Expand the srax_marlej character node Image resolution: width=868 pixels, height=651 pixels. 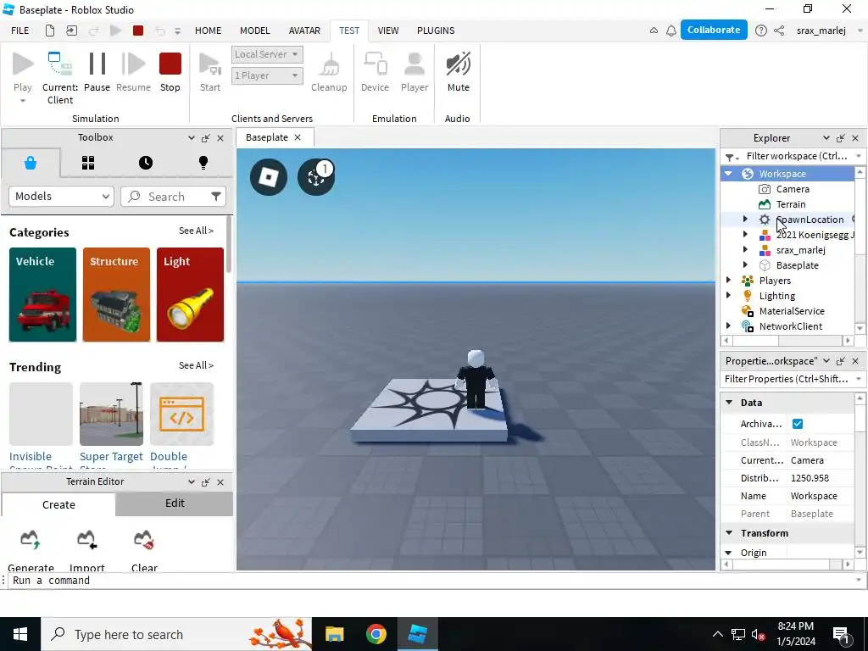[x=745, y=250]
